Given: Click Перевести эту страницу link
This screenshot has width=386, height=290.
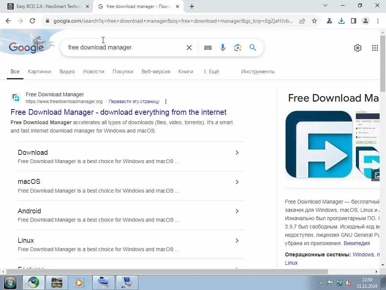Looking at the screenshot, I should click(x=134, y=102).
